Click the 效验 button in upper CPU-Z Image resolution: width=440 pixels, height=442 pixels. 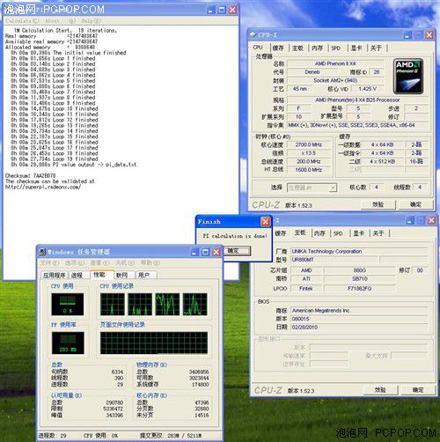378,204
